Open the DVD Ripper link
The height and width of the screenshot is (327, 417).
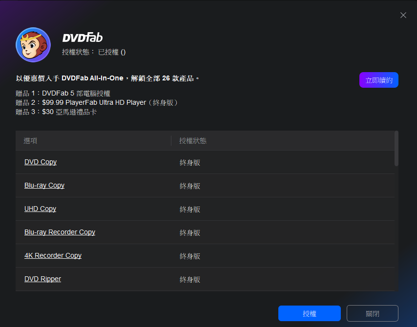pos(43,279)
